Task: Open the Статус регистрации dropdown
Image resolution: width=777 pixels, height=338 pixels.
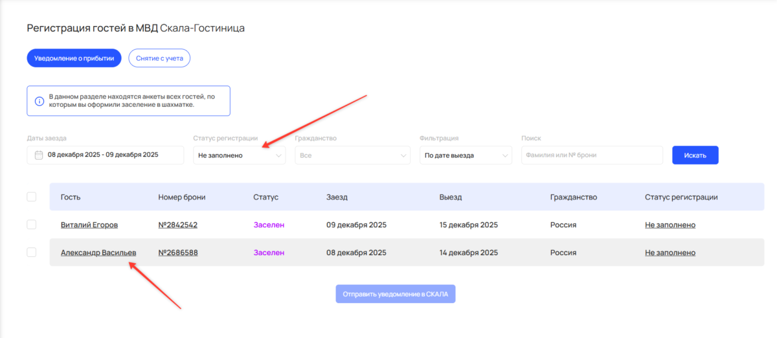Action: pyautogui.click(x=239, y=155)
